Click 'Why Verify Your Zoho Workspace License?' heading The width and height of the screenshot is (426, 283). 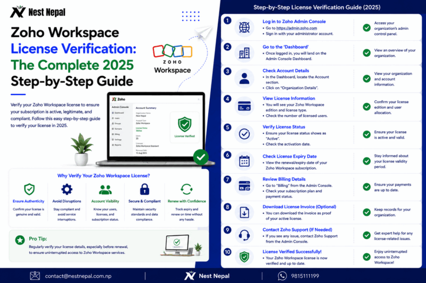(103, 176)
